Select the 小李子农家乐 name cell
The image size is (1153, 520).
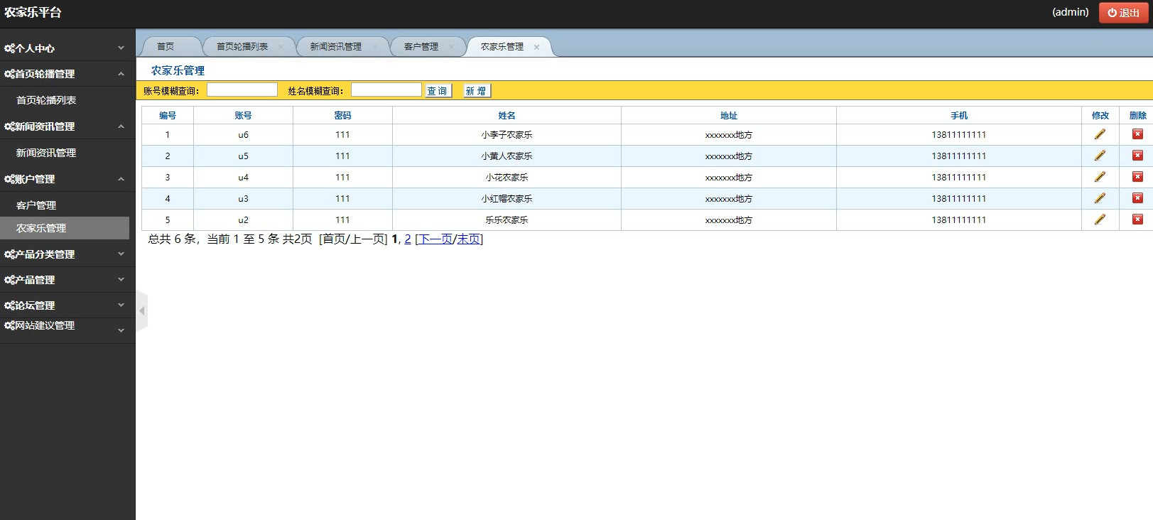[507, 135]
